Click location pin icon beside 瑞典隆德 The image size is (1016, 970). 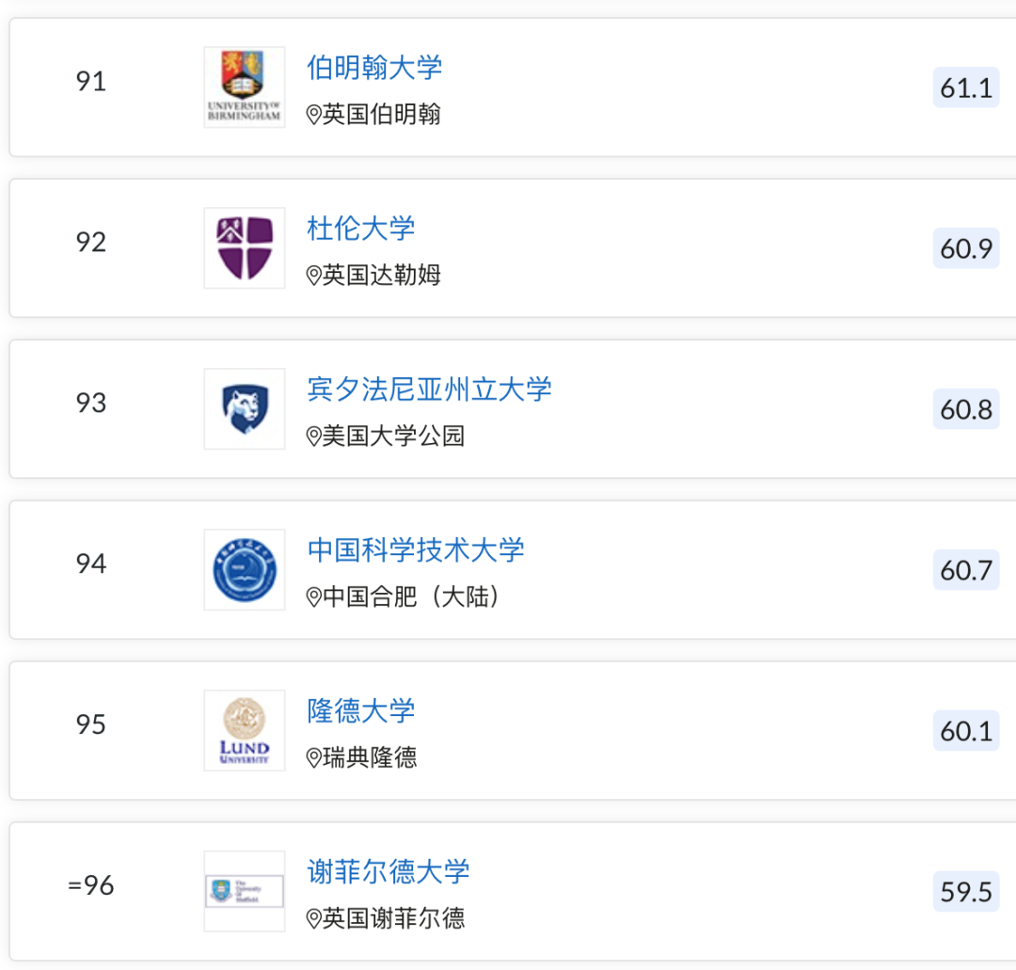(x=314, y=758)
